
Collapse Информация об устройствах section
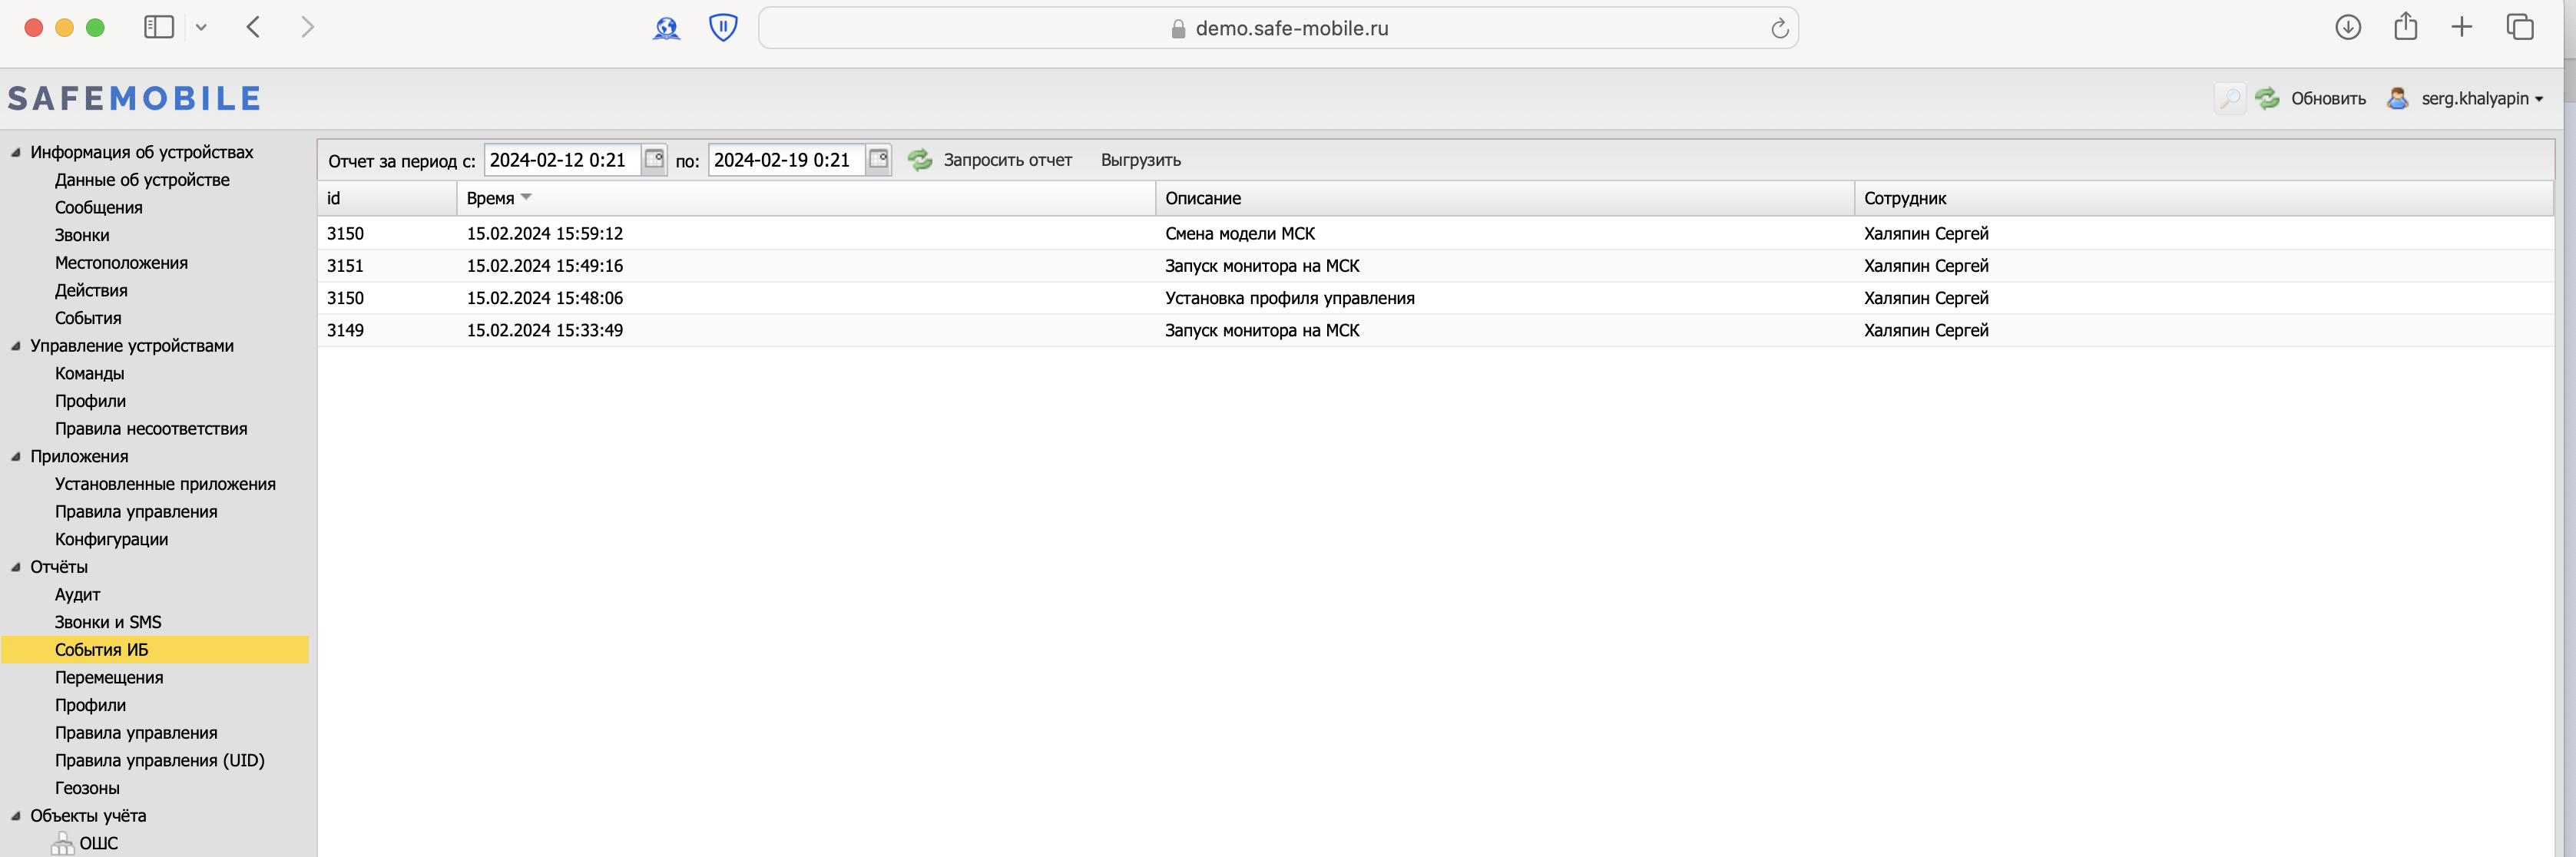[x=16, y=152]
